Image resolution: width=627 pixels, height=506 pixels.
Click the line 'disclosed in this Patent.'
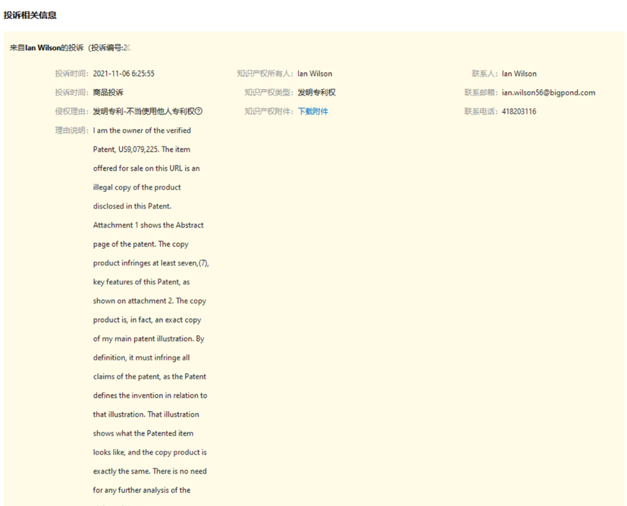(x=132, y=206)
